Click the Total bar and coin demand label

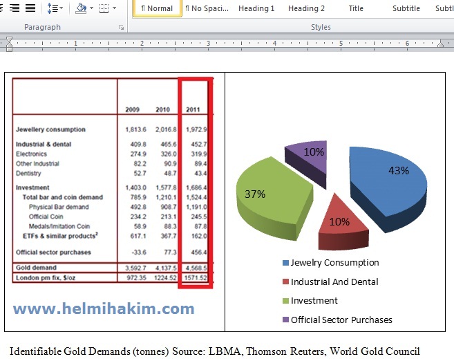coord(63,197)
